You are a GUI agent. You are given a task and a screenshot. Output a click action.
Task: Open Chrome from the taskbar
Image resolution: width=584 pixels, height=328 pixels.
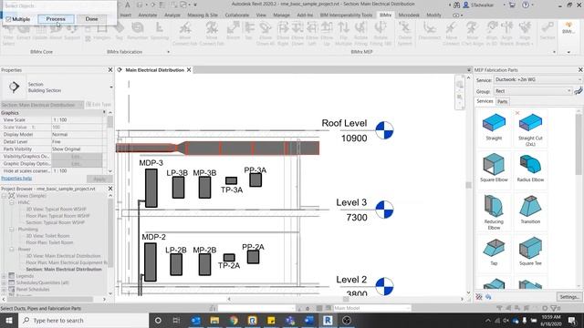(234, 320)
